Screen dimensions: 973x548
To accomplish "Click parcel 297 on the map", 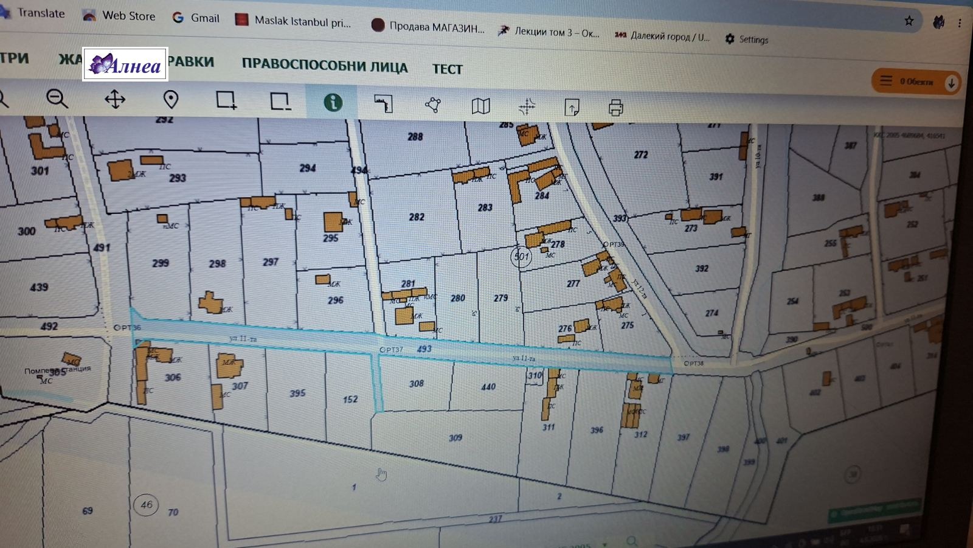I will tap(271, 262).
